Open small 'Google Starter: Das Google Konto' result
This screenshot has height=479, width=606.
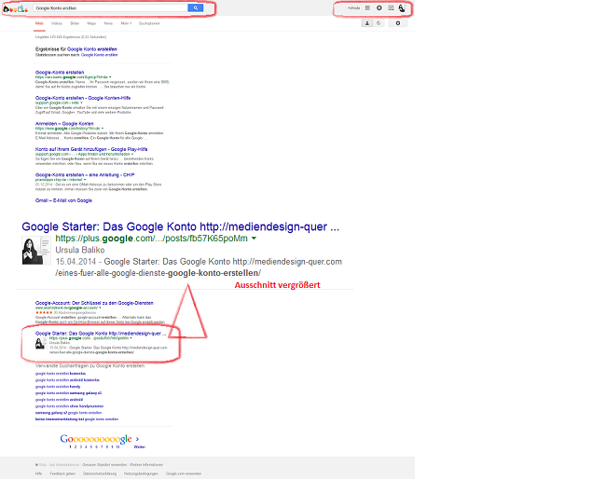coord(101,334)
